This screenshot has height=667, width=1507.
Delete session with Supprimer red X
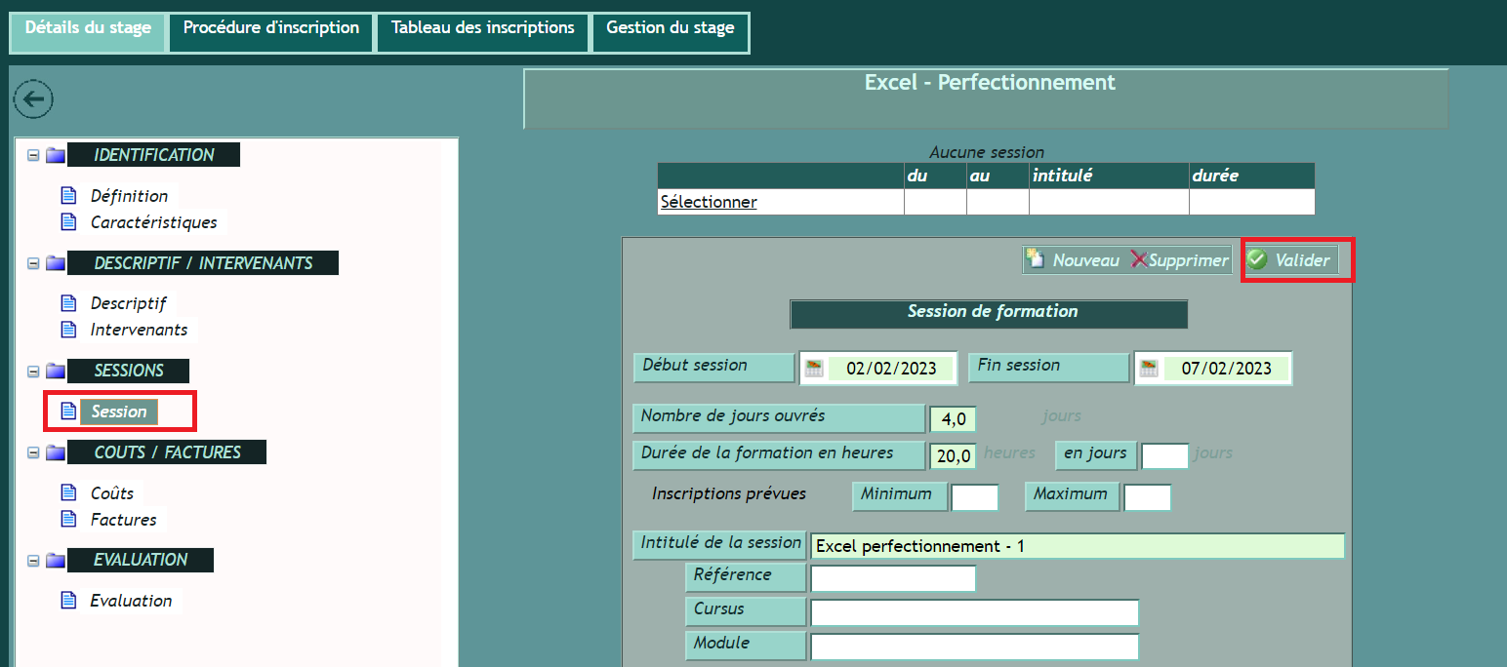click(x=1139, y=259)
